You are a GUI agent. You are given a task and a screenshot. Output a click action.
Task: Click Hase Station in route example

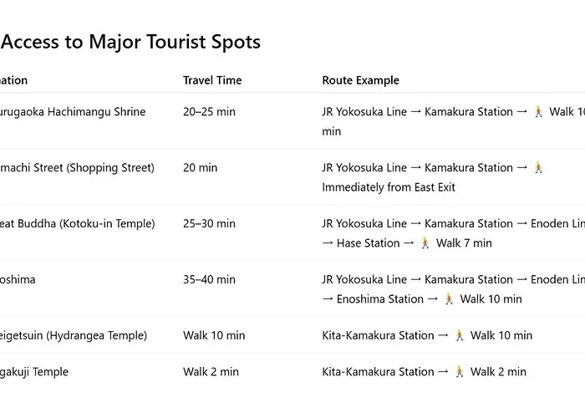point(369,243)
